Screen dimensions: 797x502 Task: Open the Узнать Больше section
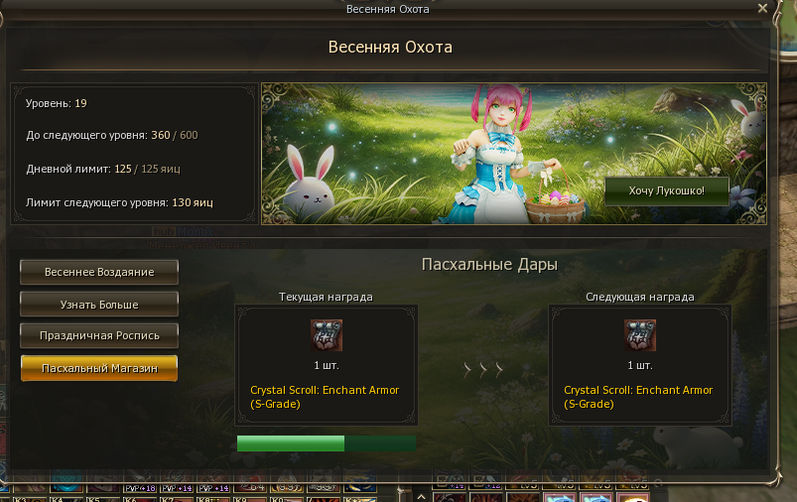click(99, 305)
